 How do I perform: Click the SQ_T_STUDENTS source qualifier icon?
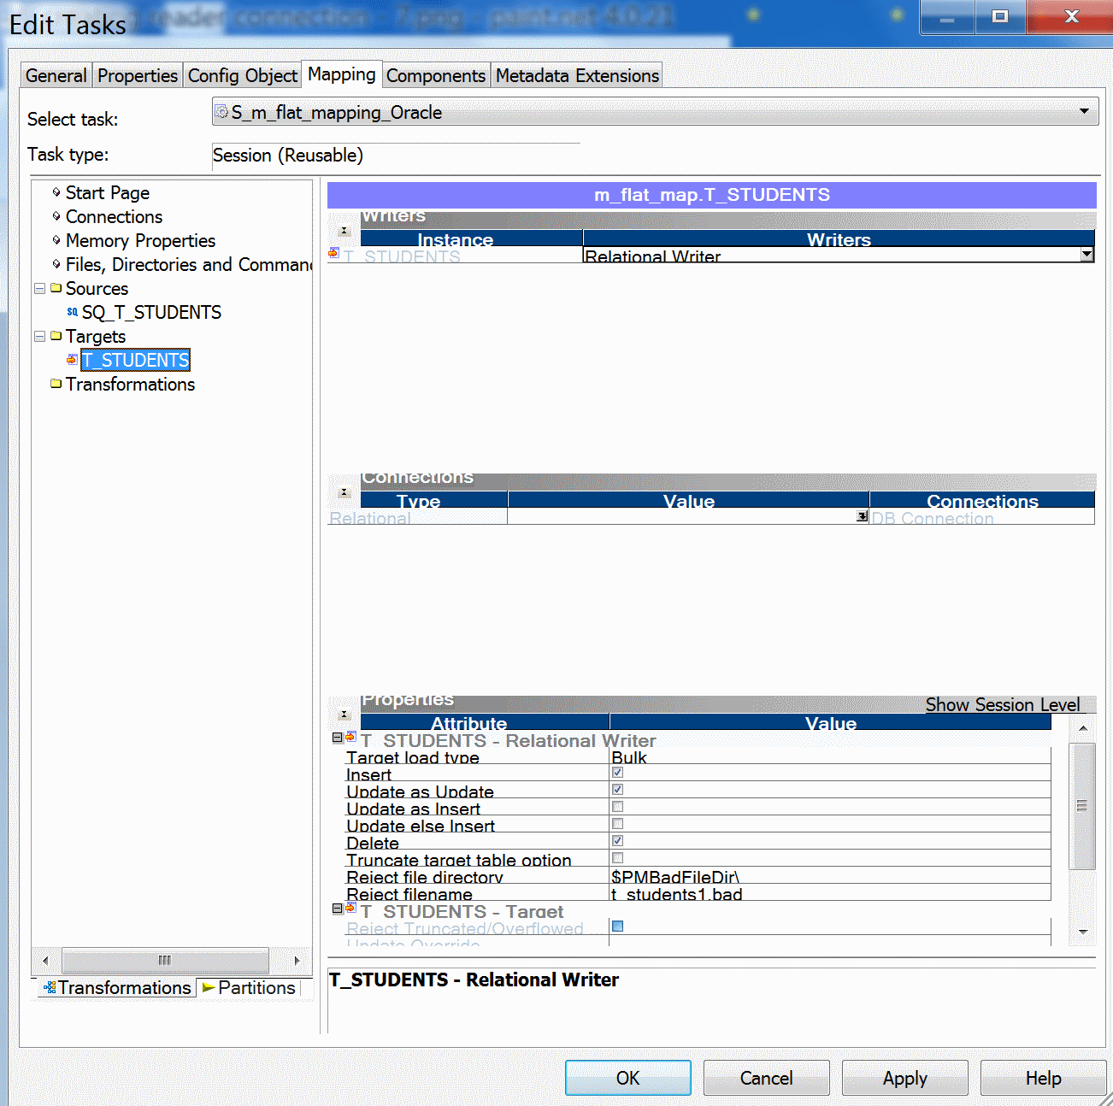pos(72,312)
